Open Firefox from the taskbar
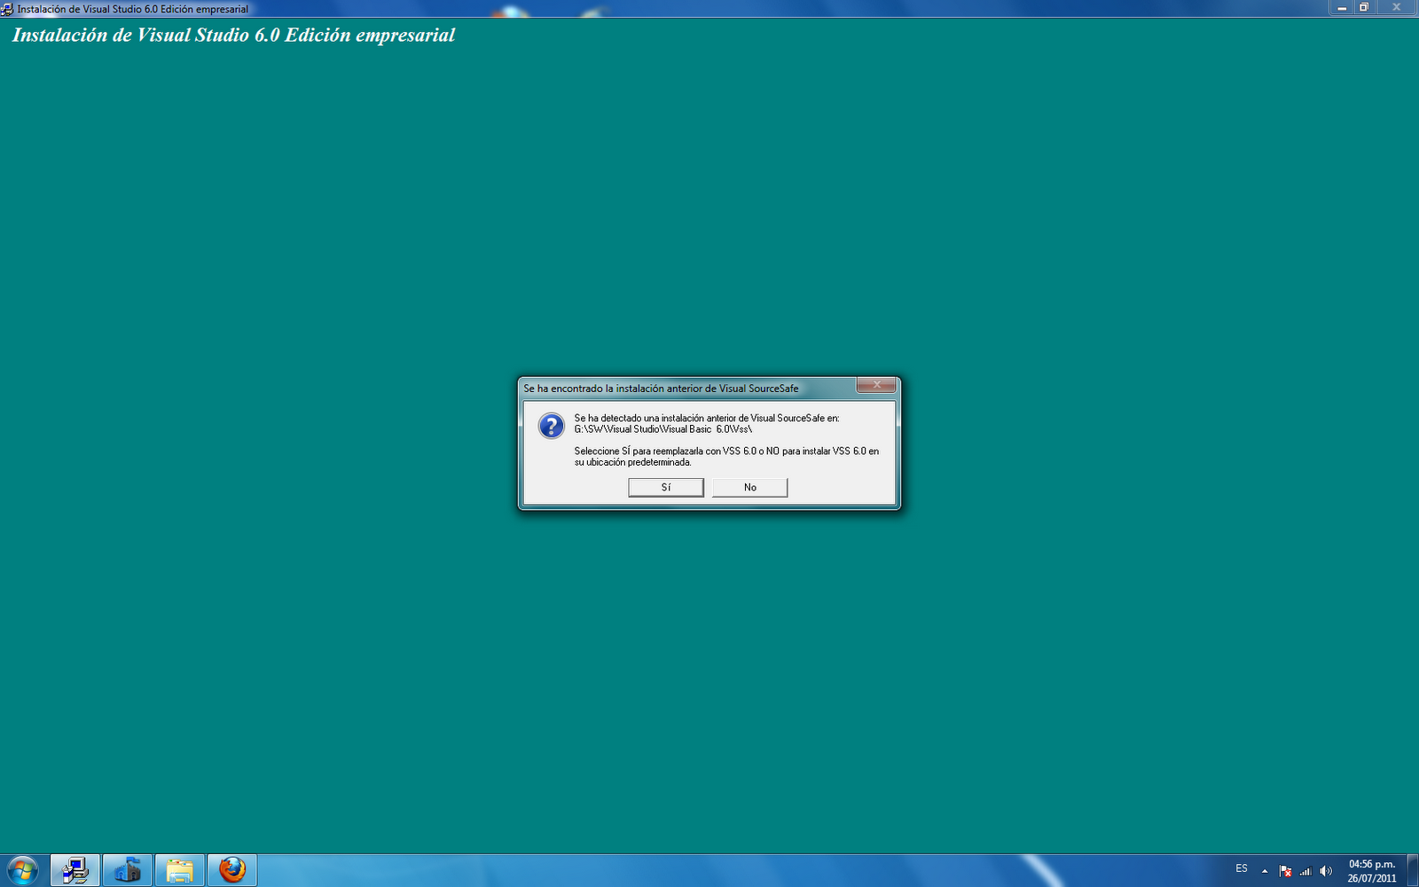Viewport: 1419px width, 887px height. click(x=232, y=869)
